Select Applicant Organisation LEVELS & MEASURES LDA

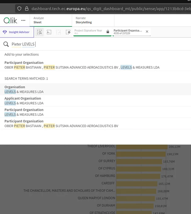96,101
